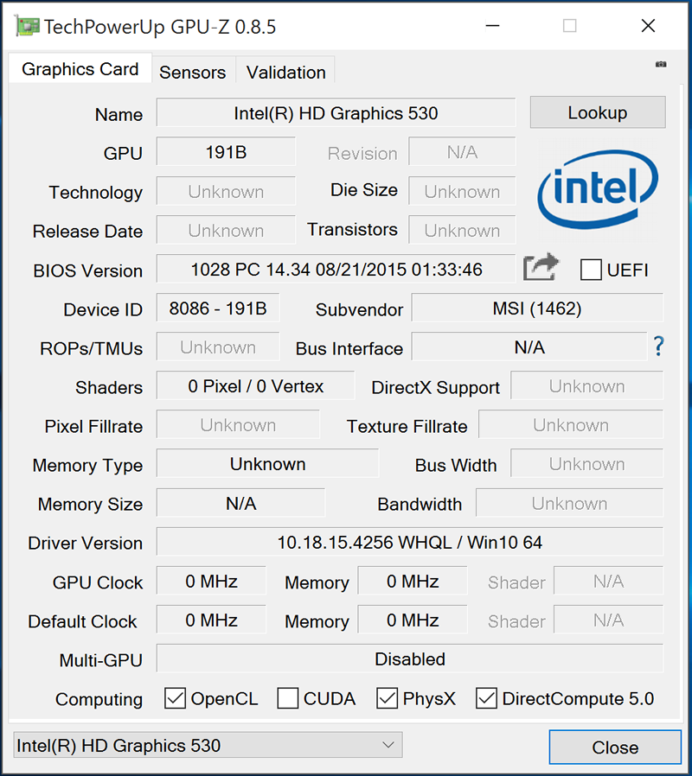Click Subvendor field MSI (1462)

537,308
